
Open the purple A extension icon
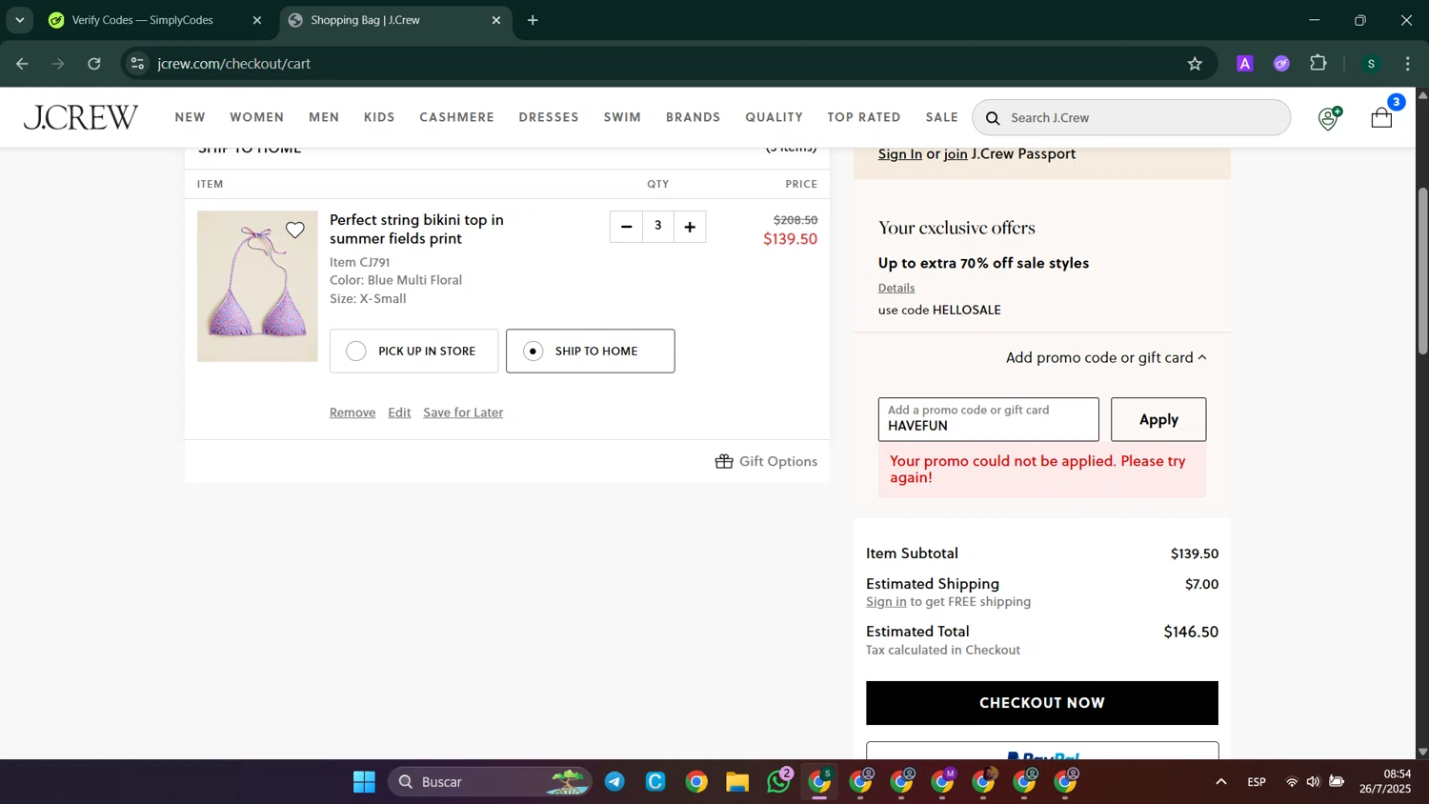point(1245,64)
